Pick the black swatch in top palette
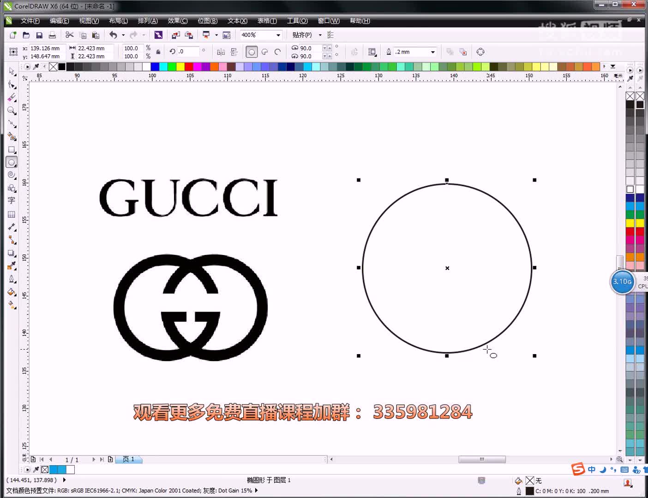 click(x=62, y=66)
